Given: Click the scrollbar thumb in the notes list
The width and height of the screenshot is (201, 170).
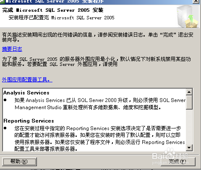Looking at the screenshot, I should (189, 102).
